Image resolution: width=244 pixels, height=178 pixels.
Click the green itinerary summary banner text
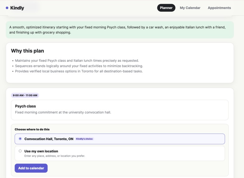[117, 30]
